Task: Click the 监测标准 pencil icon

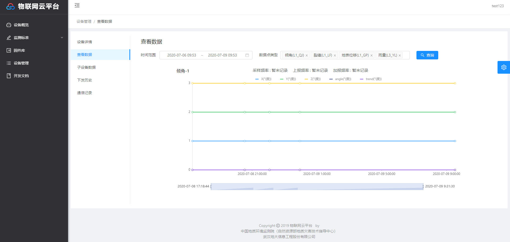Action: tap(9, 38)
